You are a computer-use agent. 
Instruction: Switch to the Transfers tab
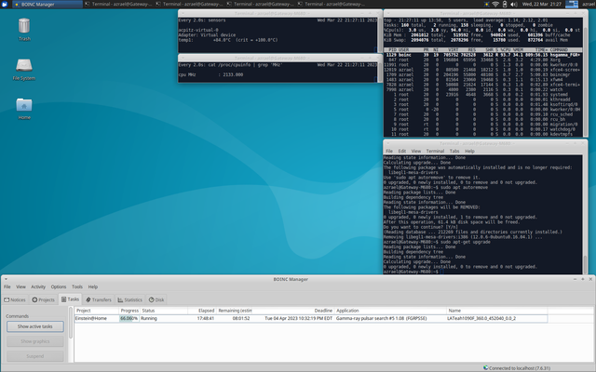coord(99,299)
